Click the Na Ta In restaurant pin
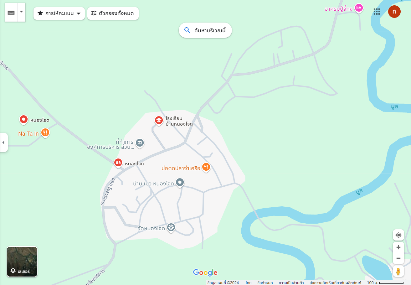The width and height of the screenshot is (411, 285). 45,133
